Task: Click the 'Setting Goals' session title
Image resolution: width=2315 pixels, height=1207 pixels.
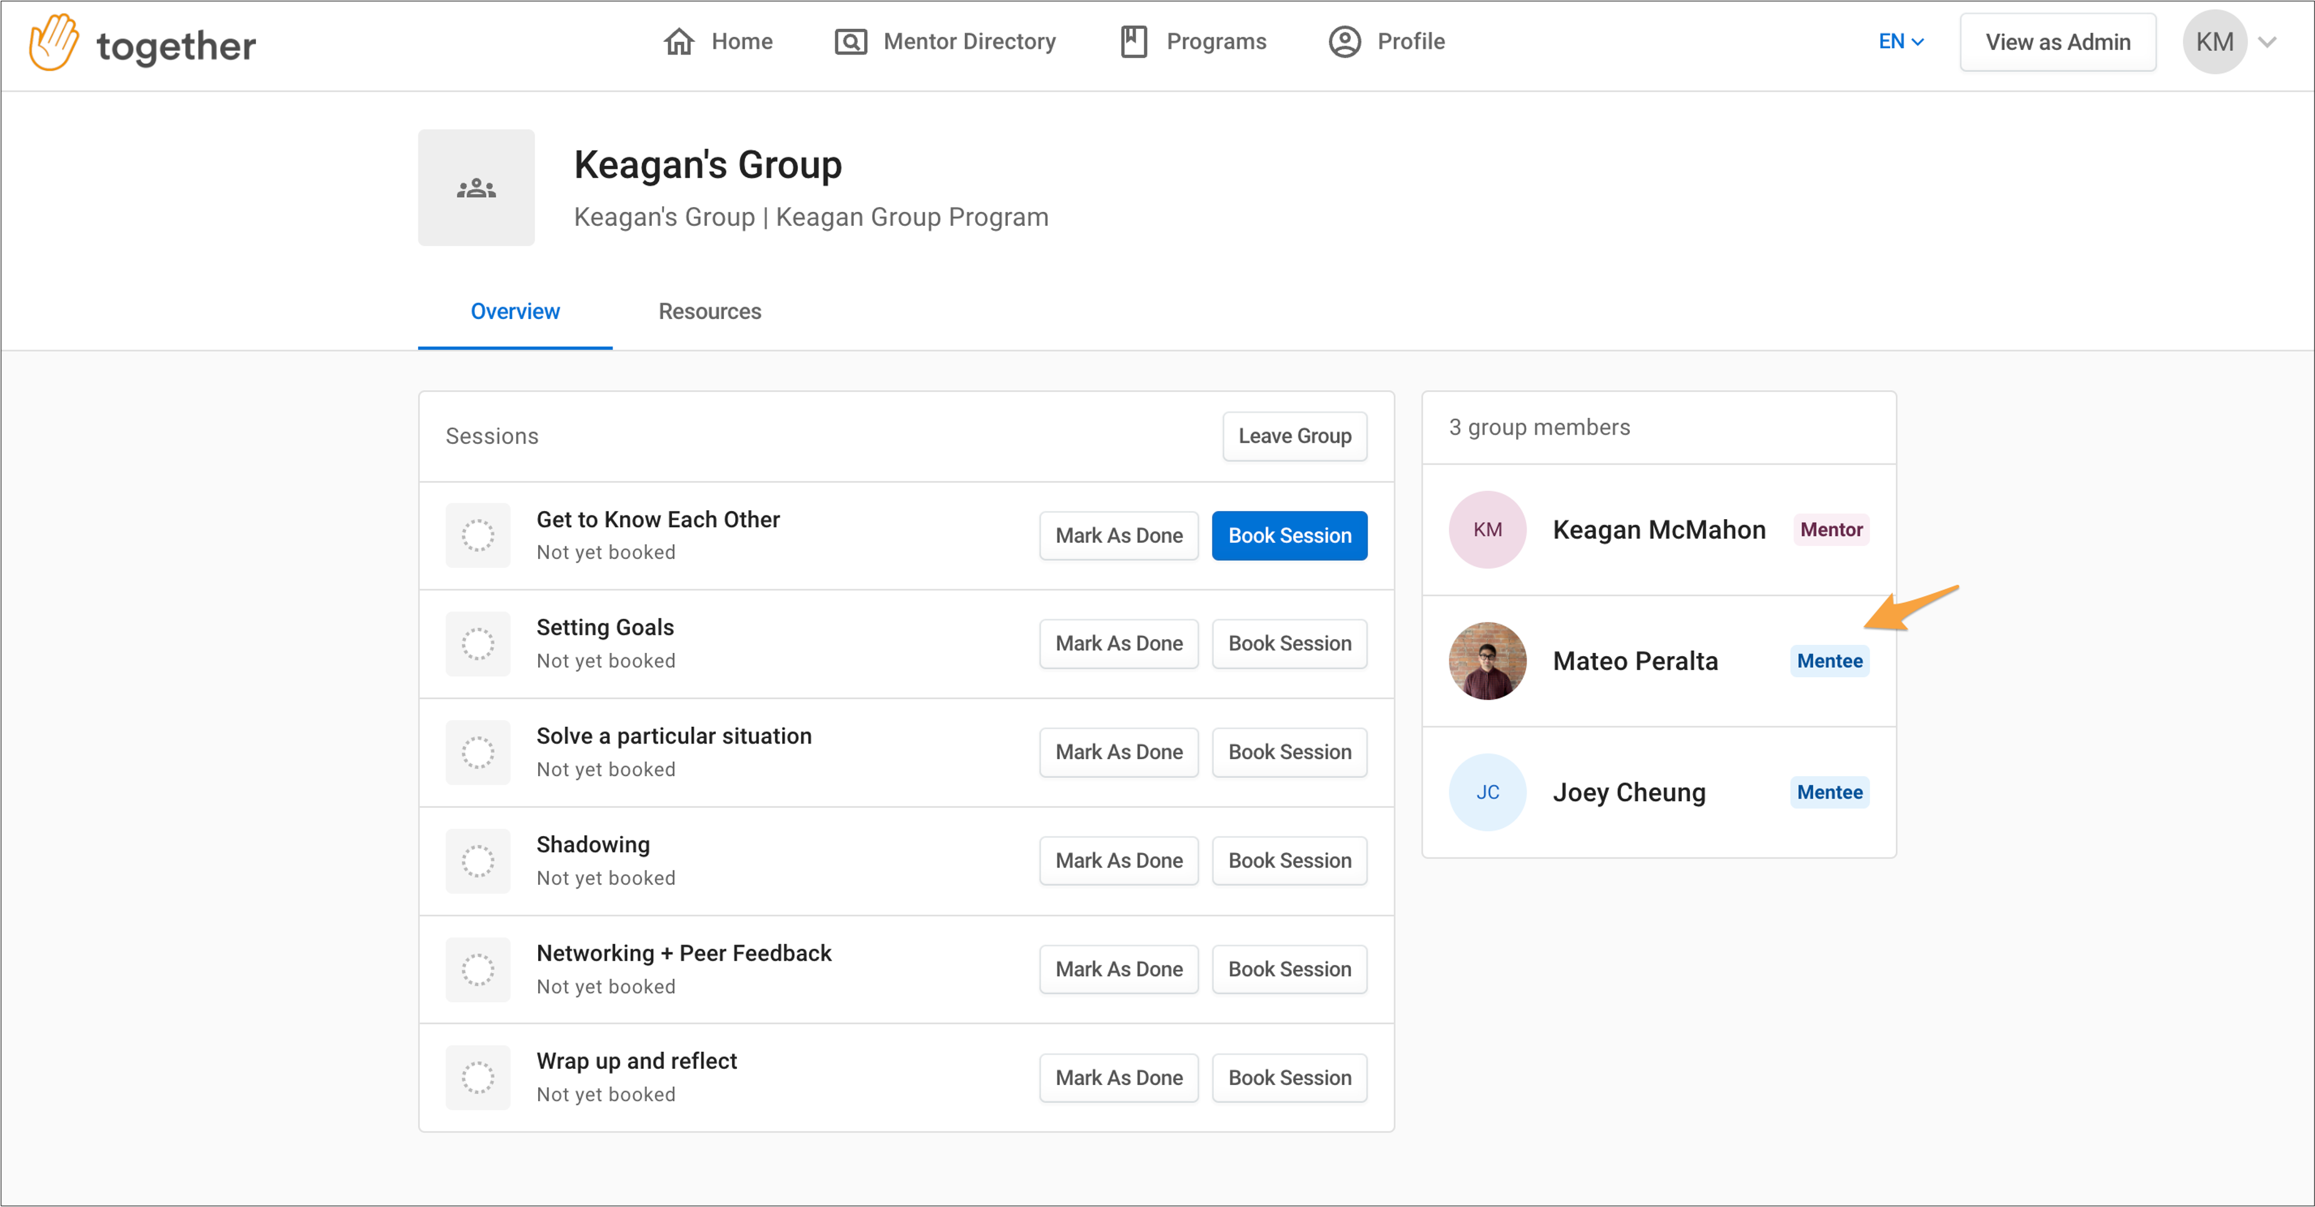Action: (x=605, y=628)
